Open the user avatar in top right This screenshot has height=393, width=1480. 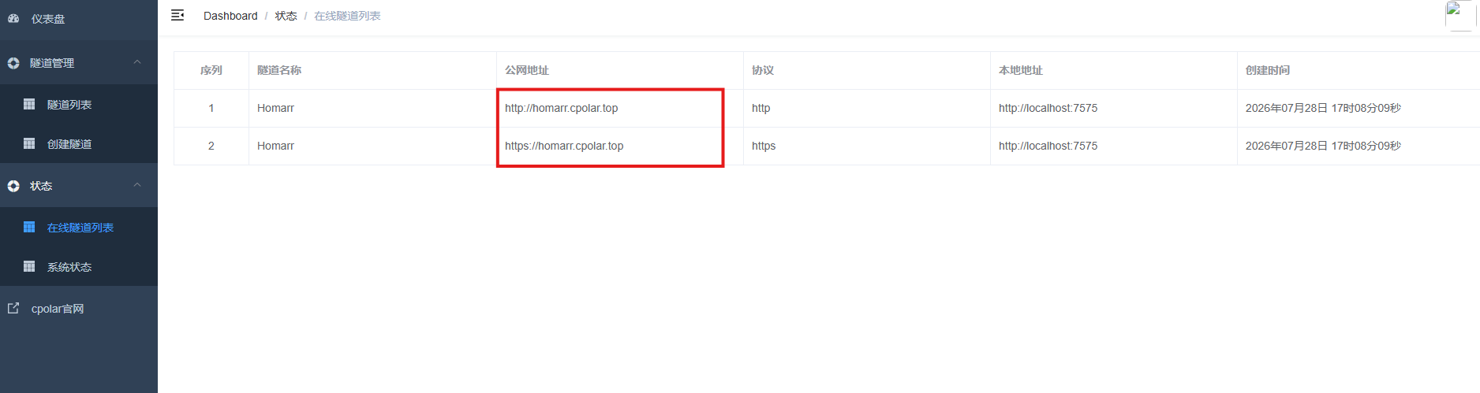pos(1460,16)
